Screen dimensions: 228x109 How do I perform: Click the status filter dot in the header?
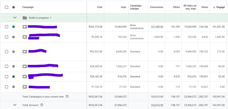(14, 7)
